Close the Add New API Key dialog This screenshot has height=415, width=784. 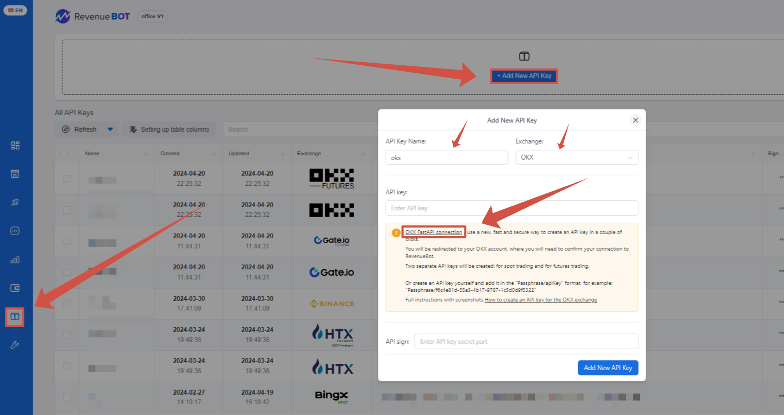coord(636,120)
